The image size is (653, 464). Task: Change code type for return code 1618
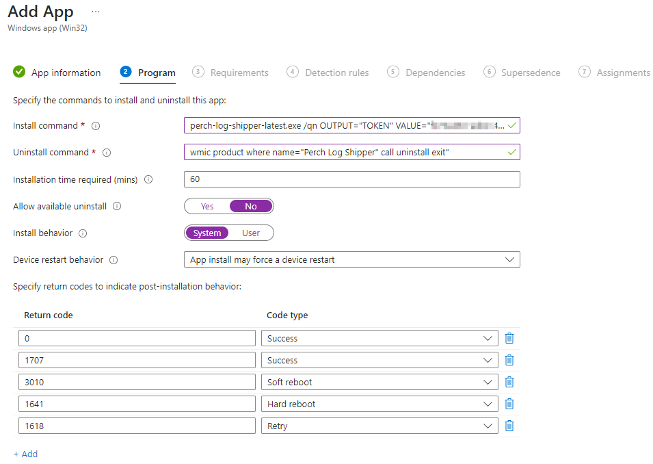coord(379,426)
